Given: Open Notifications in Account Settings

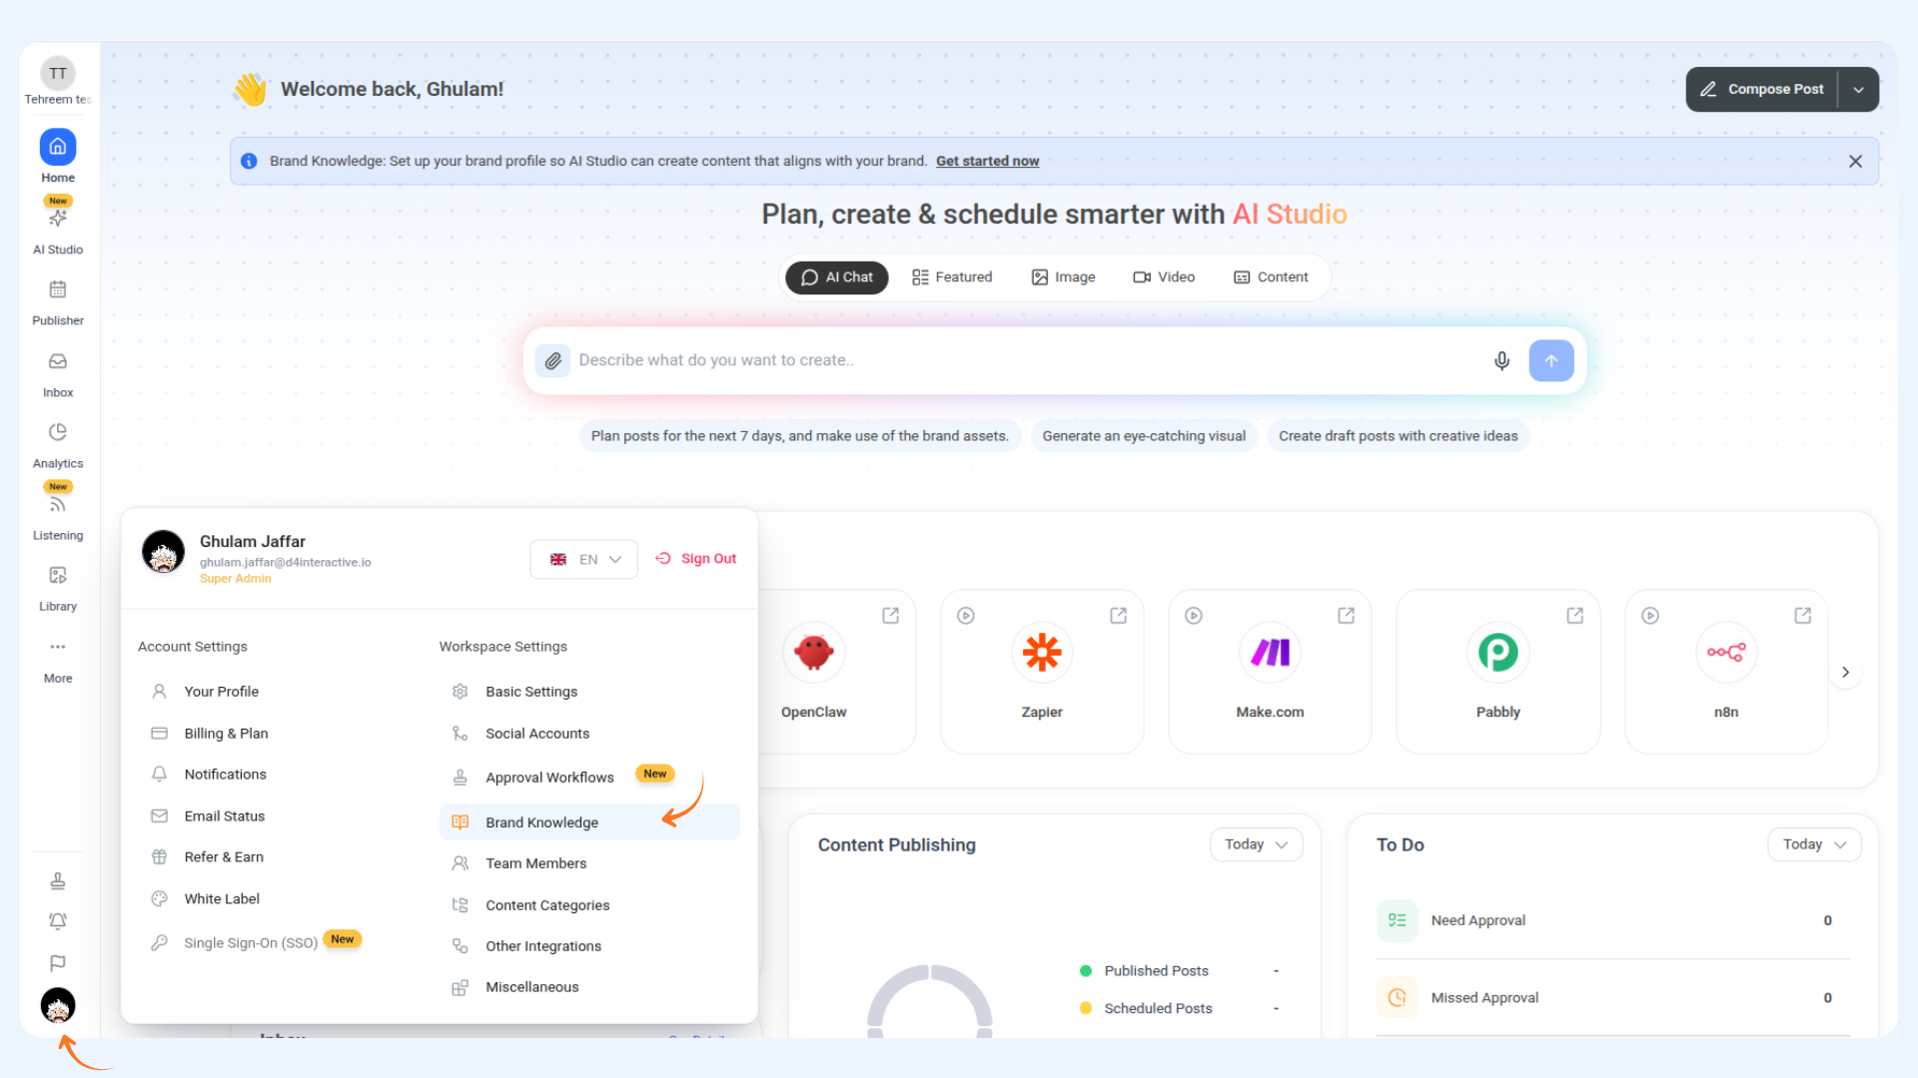Looking at the screenshot, I should [209, 775].
